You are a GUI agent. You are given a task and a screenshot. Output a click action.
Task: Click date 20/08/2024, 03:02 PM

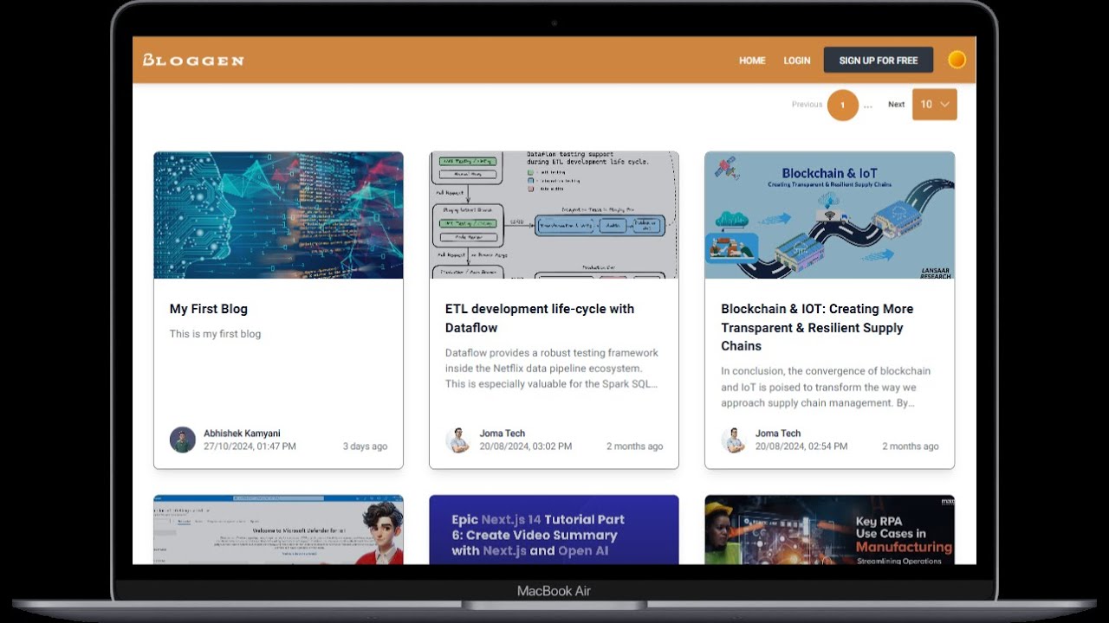tap(526, 446)
